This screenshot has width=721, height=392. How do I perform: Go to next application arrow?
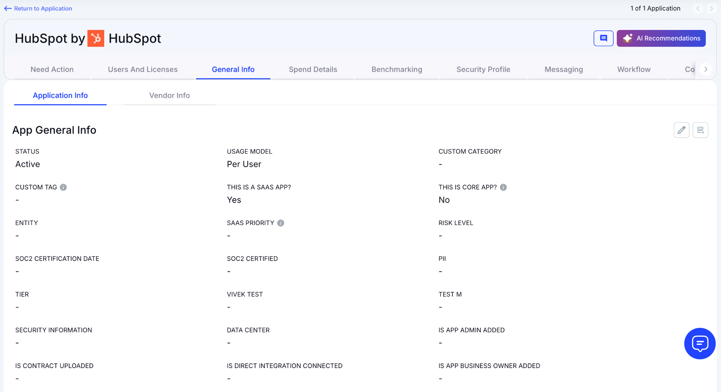tap(711, 8)
